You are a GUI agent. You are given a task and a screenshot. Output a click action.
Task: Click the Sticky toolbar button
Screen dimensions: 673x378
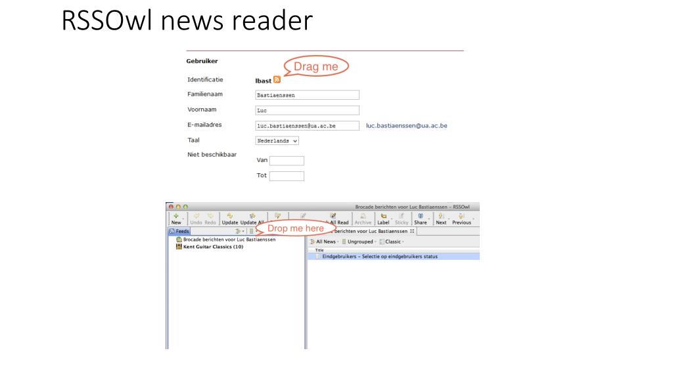[402, 219]
